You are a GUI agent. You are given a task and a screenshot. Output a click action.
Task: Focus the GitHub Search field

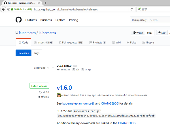159,20
